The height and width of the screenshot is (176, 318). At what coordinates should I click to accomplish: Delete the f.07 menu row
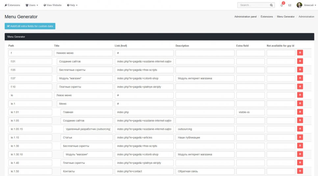tap(300, 78)
